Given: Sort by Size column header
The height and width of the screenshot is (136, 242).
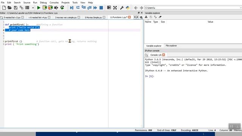Looking at the screenshot, I should click(163, 22).
